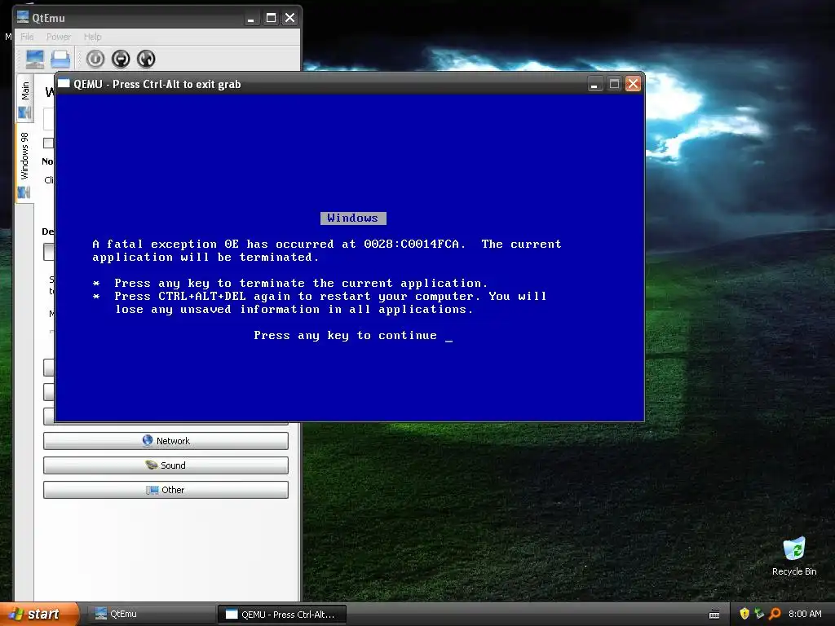Open the Sound settings button
835x626 pixels.
[x=166, y=465]
